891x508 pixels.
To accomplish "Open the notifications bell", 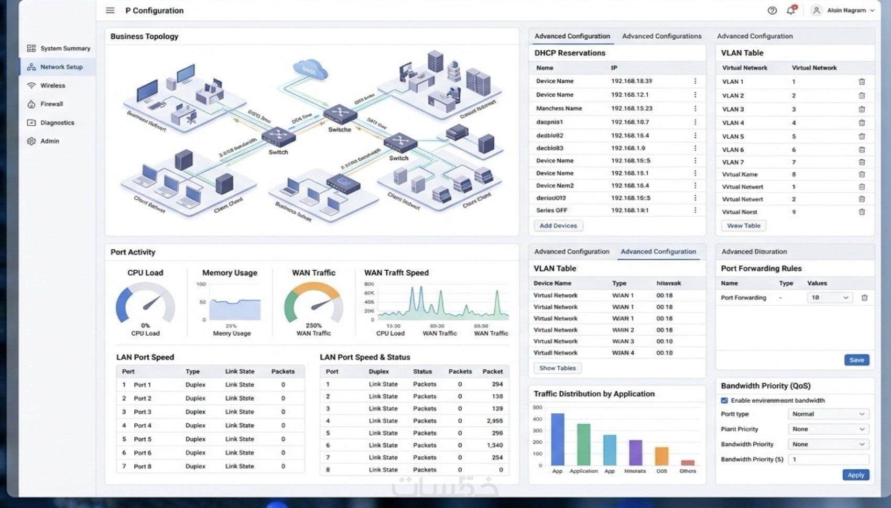I will point(791,10).
